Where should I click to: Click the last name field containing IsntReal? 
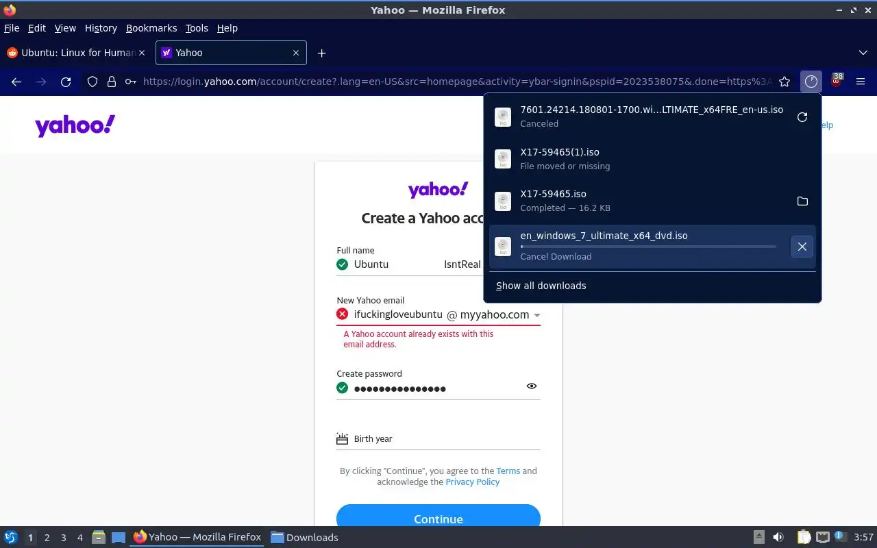[463, 264]
